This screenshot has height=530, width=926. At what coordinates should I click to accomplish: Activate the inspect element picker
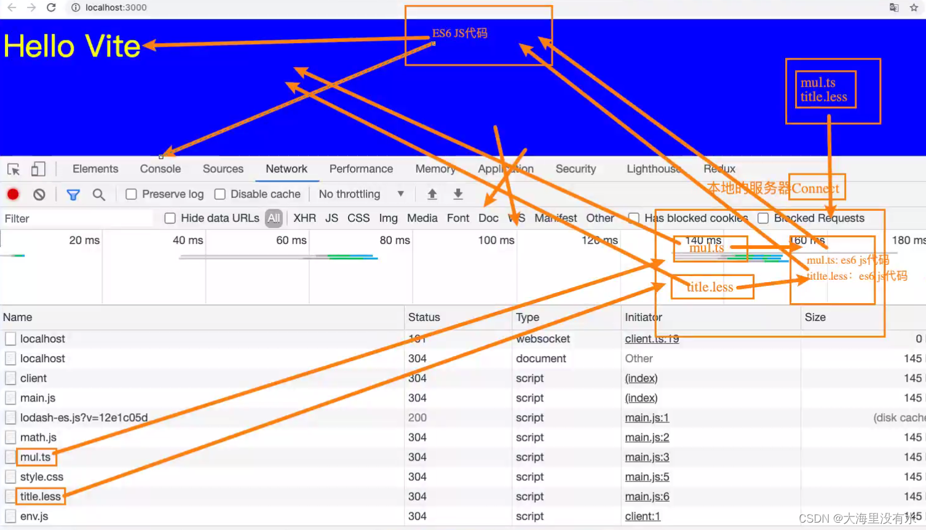[x=14, y=169]
